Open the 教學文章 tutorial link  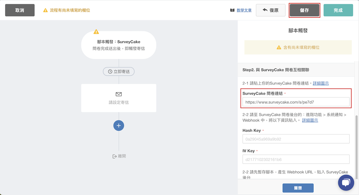point(244,10)
